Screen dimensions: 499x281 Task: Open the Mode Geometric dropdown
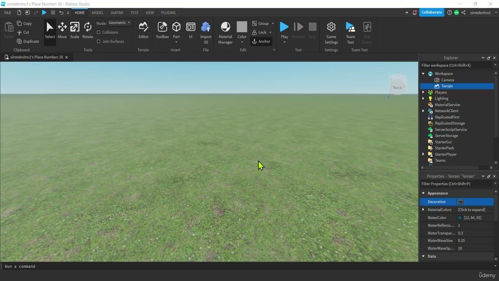click(120, 23)
